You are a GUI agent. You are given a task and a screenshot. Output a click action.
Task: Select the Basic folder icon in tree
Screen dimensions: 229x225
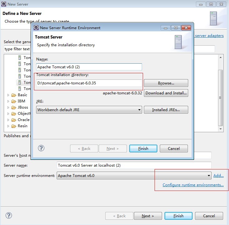[x=14, y=95]
